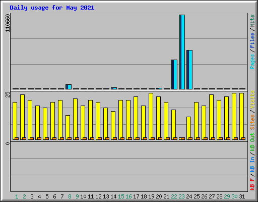Click the kB Out legend label

(252, 142)
